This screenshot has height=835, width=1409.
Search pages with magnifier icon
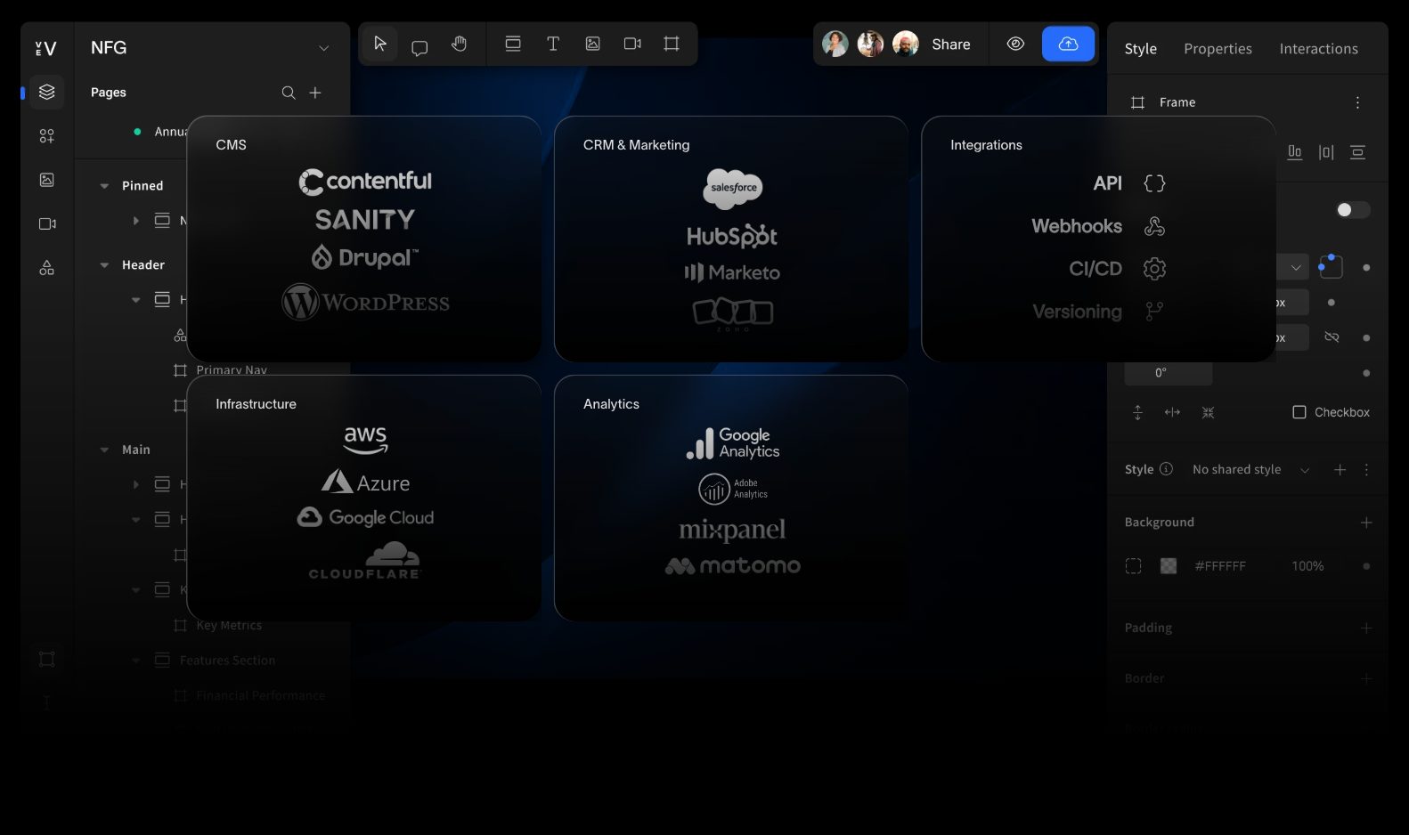289,93
